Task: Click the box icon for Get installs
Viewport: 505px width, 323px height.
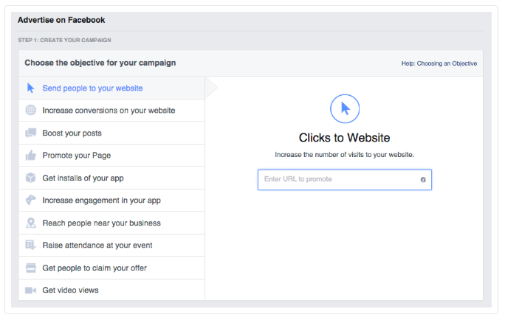Action: (30, 178)
